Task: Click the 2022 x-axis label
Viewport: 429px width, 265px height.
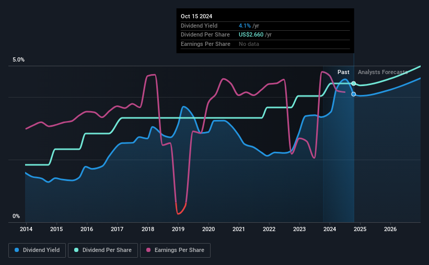Action: [x=269, y=229]
